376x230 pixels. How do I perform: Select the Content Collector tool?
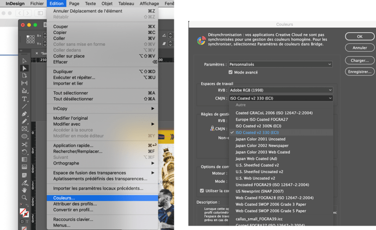pos(24,91)
